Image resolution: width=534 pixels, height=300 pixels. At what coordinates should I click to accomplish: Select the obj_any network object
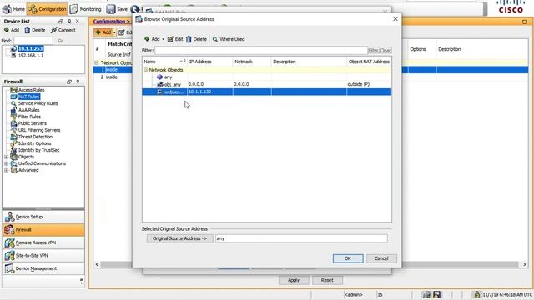(267, 84)
